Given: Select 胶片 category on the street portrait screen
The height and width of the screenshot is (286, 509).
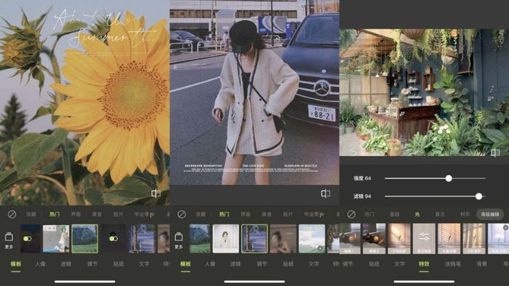Looking at the screenshot, I should coord(288,214).
